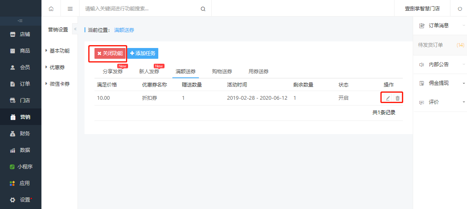Edit the 折扣券 row with pencil icon
The width and height of the screenshot is (467, 209).
387,98
